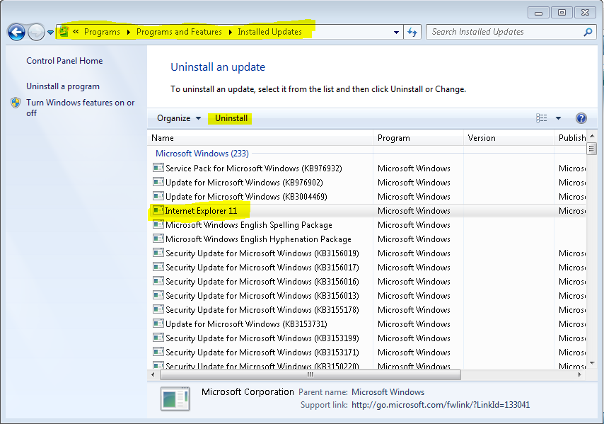Image resolution: width=604 pixels, height=424 pixels.
Task: Click icon of Update KB3004469 row
Action: point(158,196)
